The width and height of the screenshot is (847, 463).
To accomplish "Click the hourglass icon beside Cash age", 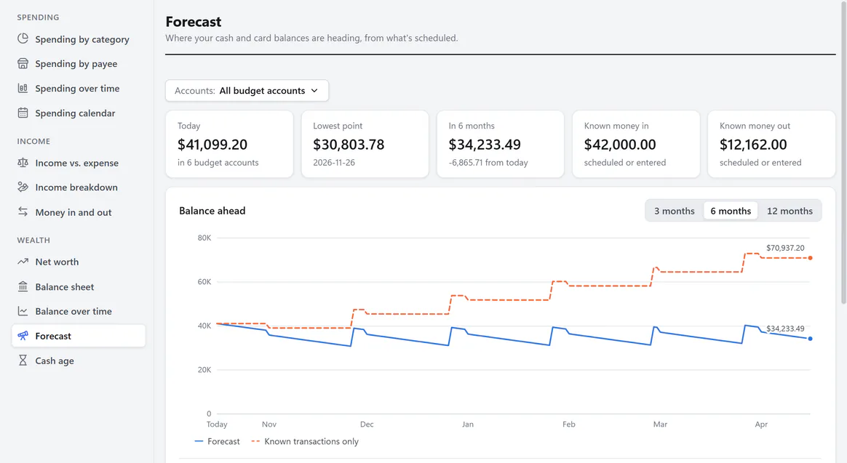I will coord(23,361).
